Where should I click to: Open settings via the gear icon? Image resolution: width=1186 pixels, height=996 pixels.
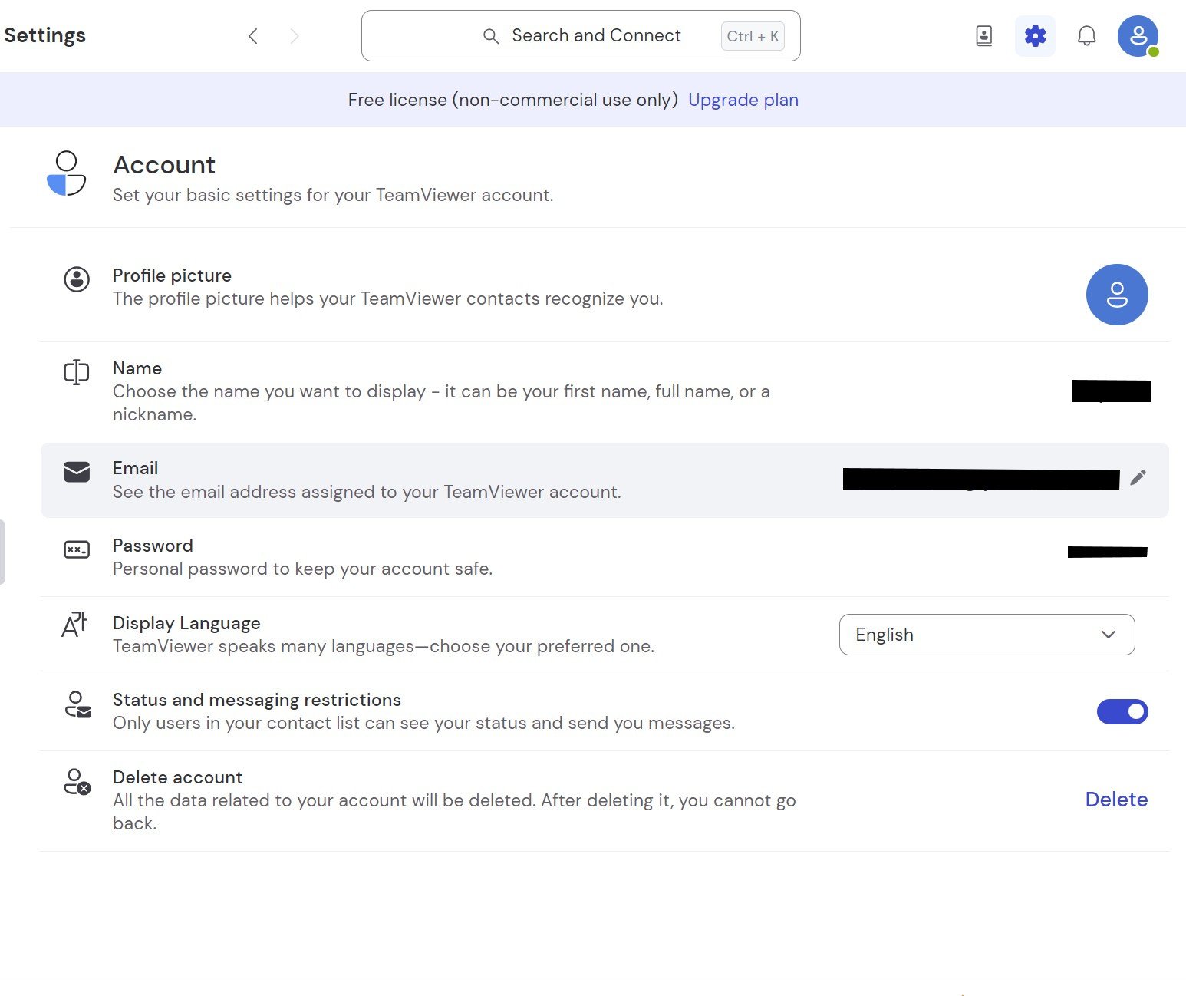tap(1035, 36)
